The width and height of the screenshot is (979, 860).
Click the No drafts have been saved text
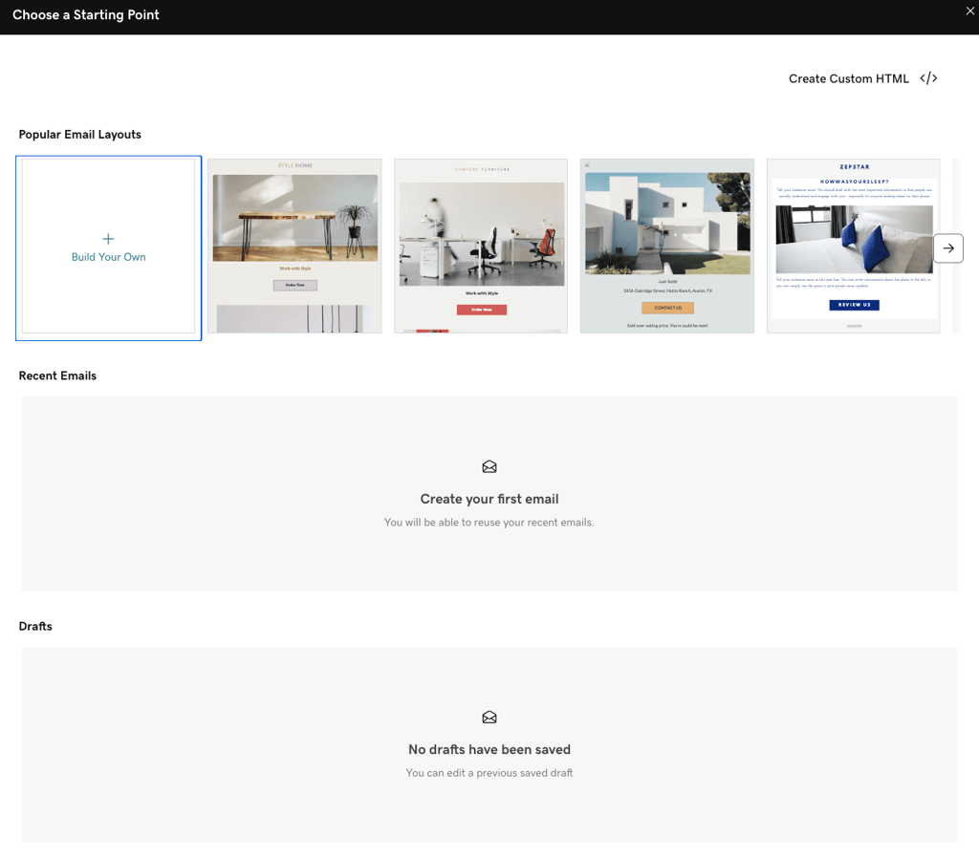[489, 749]
